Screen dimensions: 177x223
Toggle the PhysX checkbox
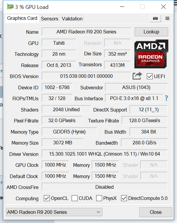pyautogui.click(x=99, y=198)
